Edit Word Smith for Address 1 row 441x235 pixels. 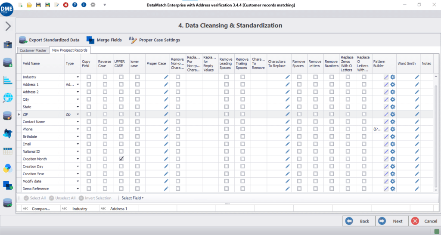417,84
